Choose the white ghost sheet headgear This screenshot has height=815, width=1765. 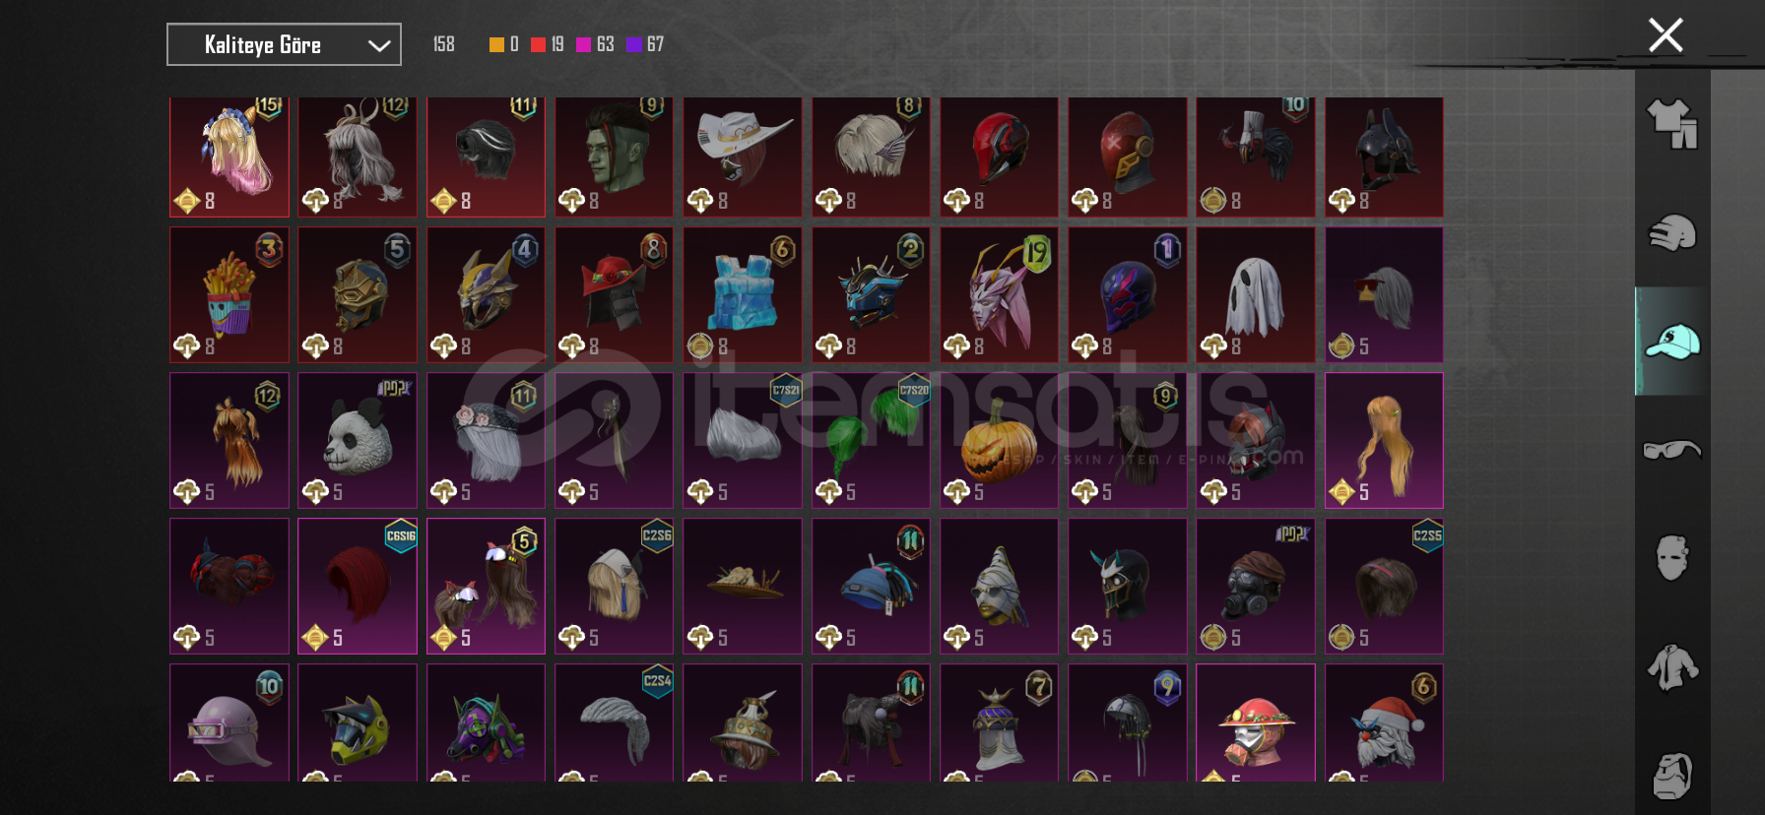click(x=1256, y=295)
